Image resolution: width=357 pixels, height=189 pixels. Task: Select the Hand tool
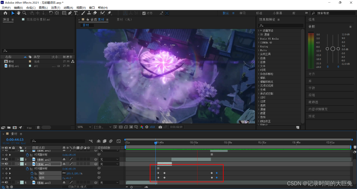(x=19, y=13)
